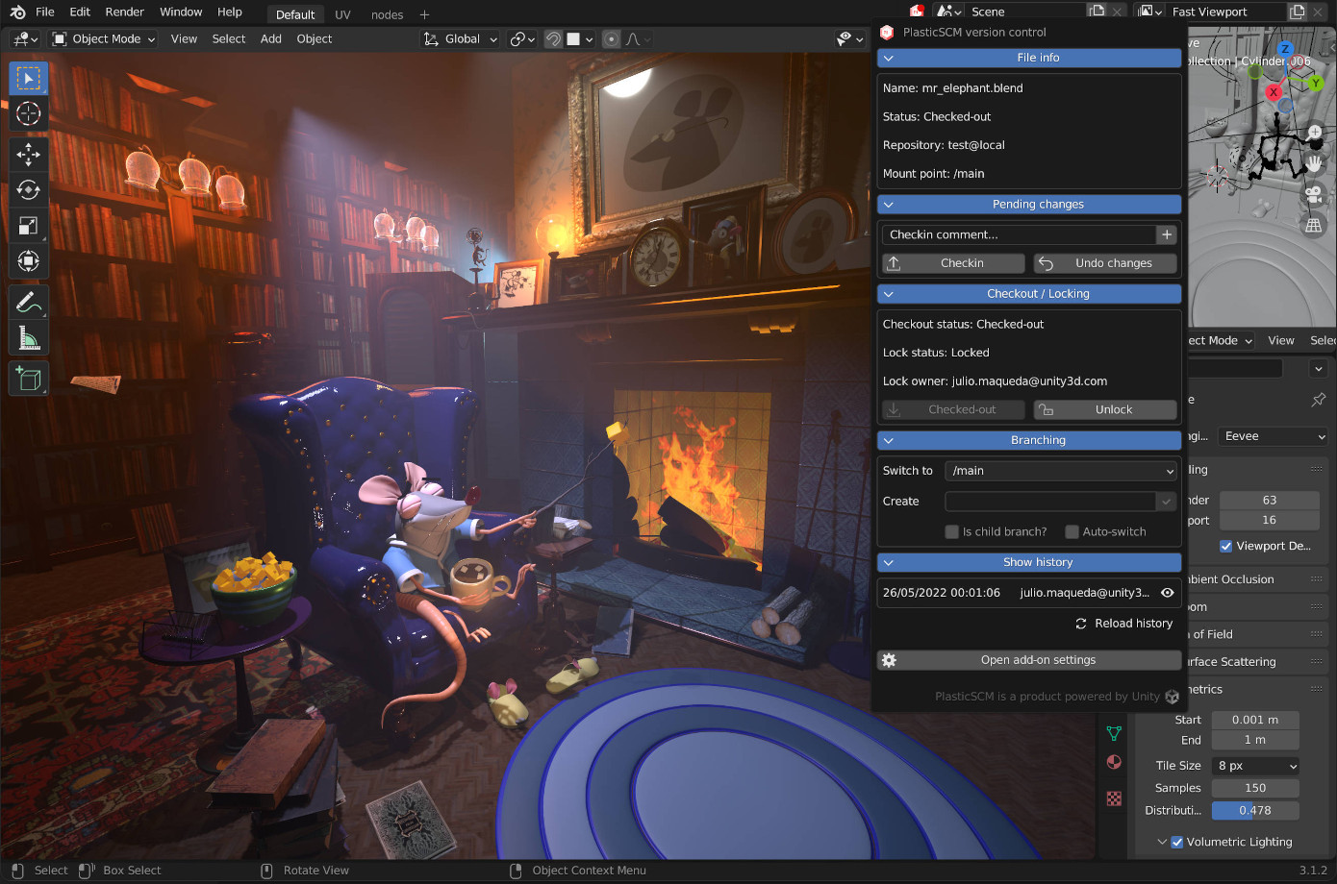The width and height of the screenshot is (1337, 884).
Task: Open the Render menu
Action: pyautogui.click(x=124, y=12)
